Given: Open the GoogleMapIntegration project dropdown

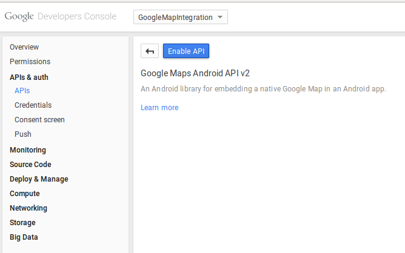Looking at the screenshot, I should (x=181, y=17).
